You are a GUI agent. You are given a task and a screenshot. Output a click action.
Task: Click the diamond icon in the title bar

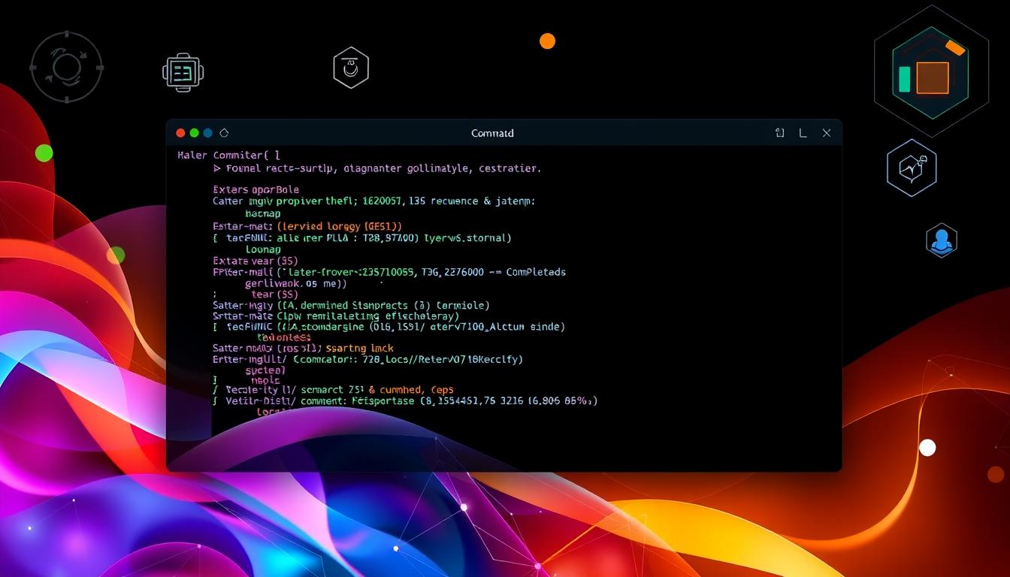[x=224, y=132]
